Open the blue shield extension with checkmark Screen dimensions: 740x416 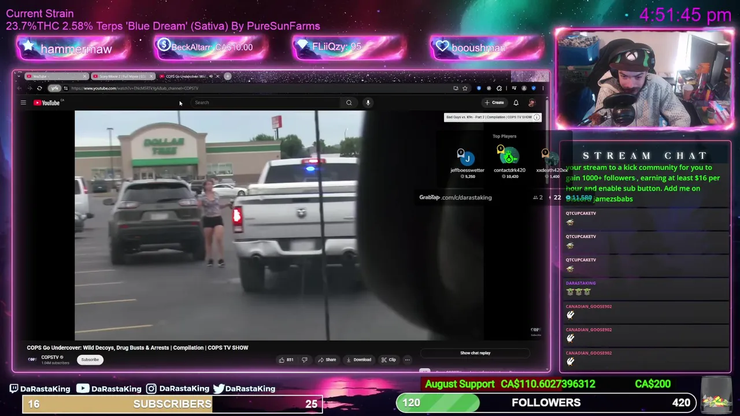534,88
